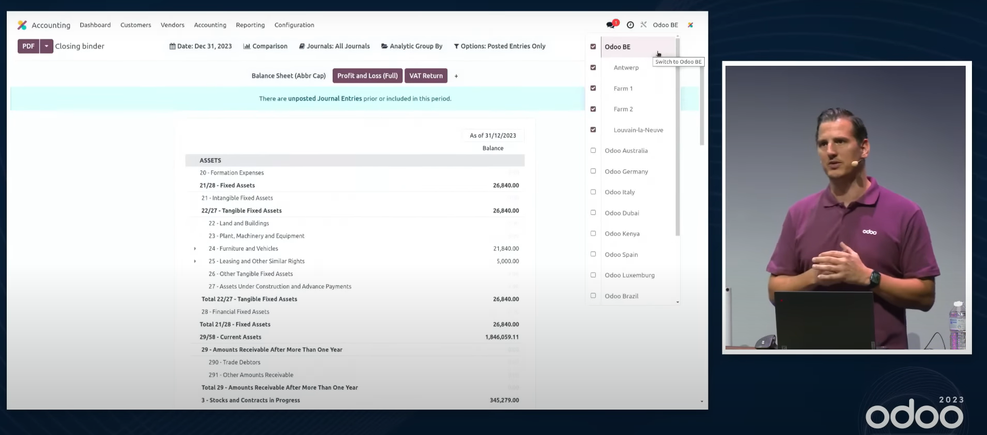Screen dimensions: 987x435
Task: Tick the Odoo Italy checkbox
Action: 593,192
